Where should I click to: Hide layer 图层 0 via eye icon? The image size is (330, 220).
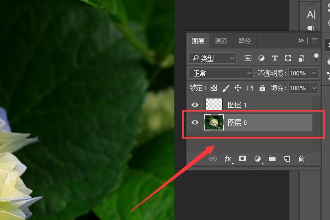click(195, 122)
